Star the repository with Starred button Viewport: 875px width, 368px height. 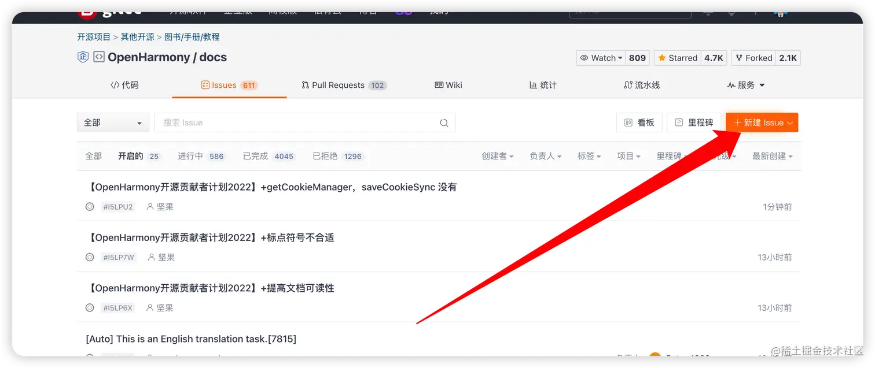(x=678, y=58)
